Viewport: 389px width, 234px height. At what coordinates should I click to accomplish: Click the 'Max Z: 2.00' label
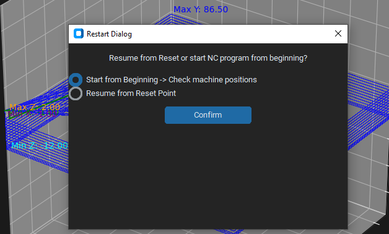click(35, 107)
